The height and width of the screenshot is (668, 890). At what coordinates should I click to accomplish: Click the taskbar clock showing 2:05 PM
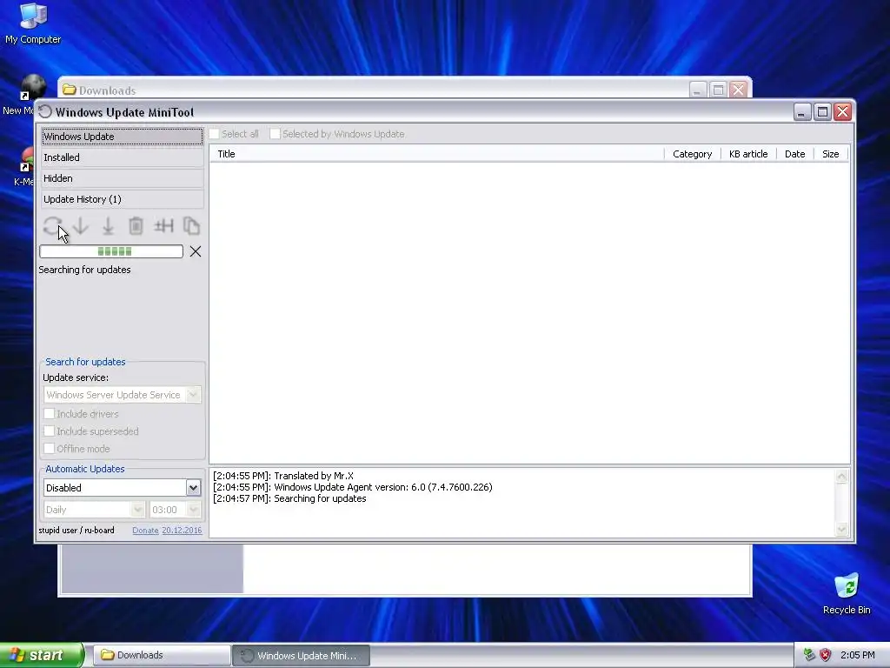857,655
